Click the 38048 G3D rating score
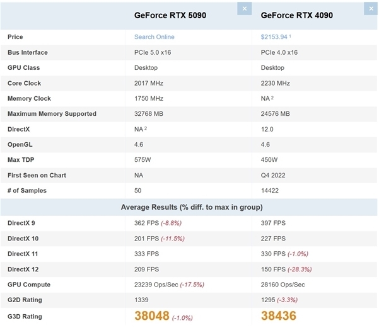 point(152,315)
